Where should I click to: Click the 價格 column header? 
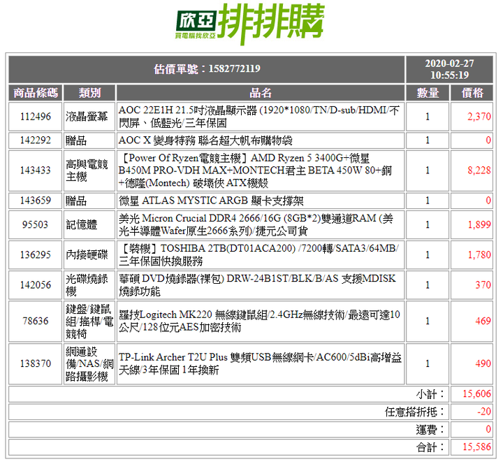coord(472,93)
